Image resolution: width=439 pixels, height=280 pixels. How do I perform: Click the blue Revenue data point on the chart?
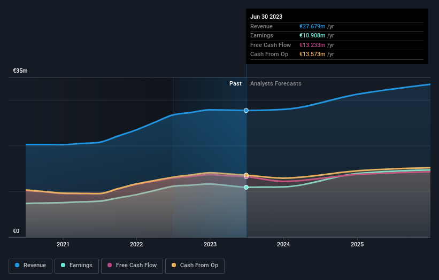coord(246,111)
